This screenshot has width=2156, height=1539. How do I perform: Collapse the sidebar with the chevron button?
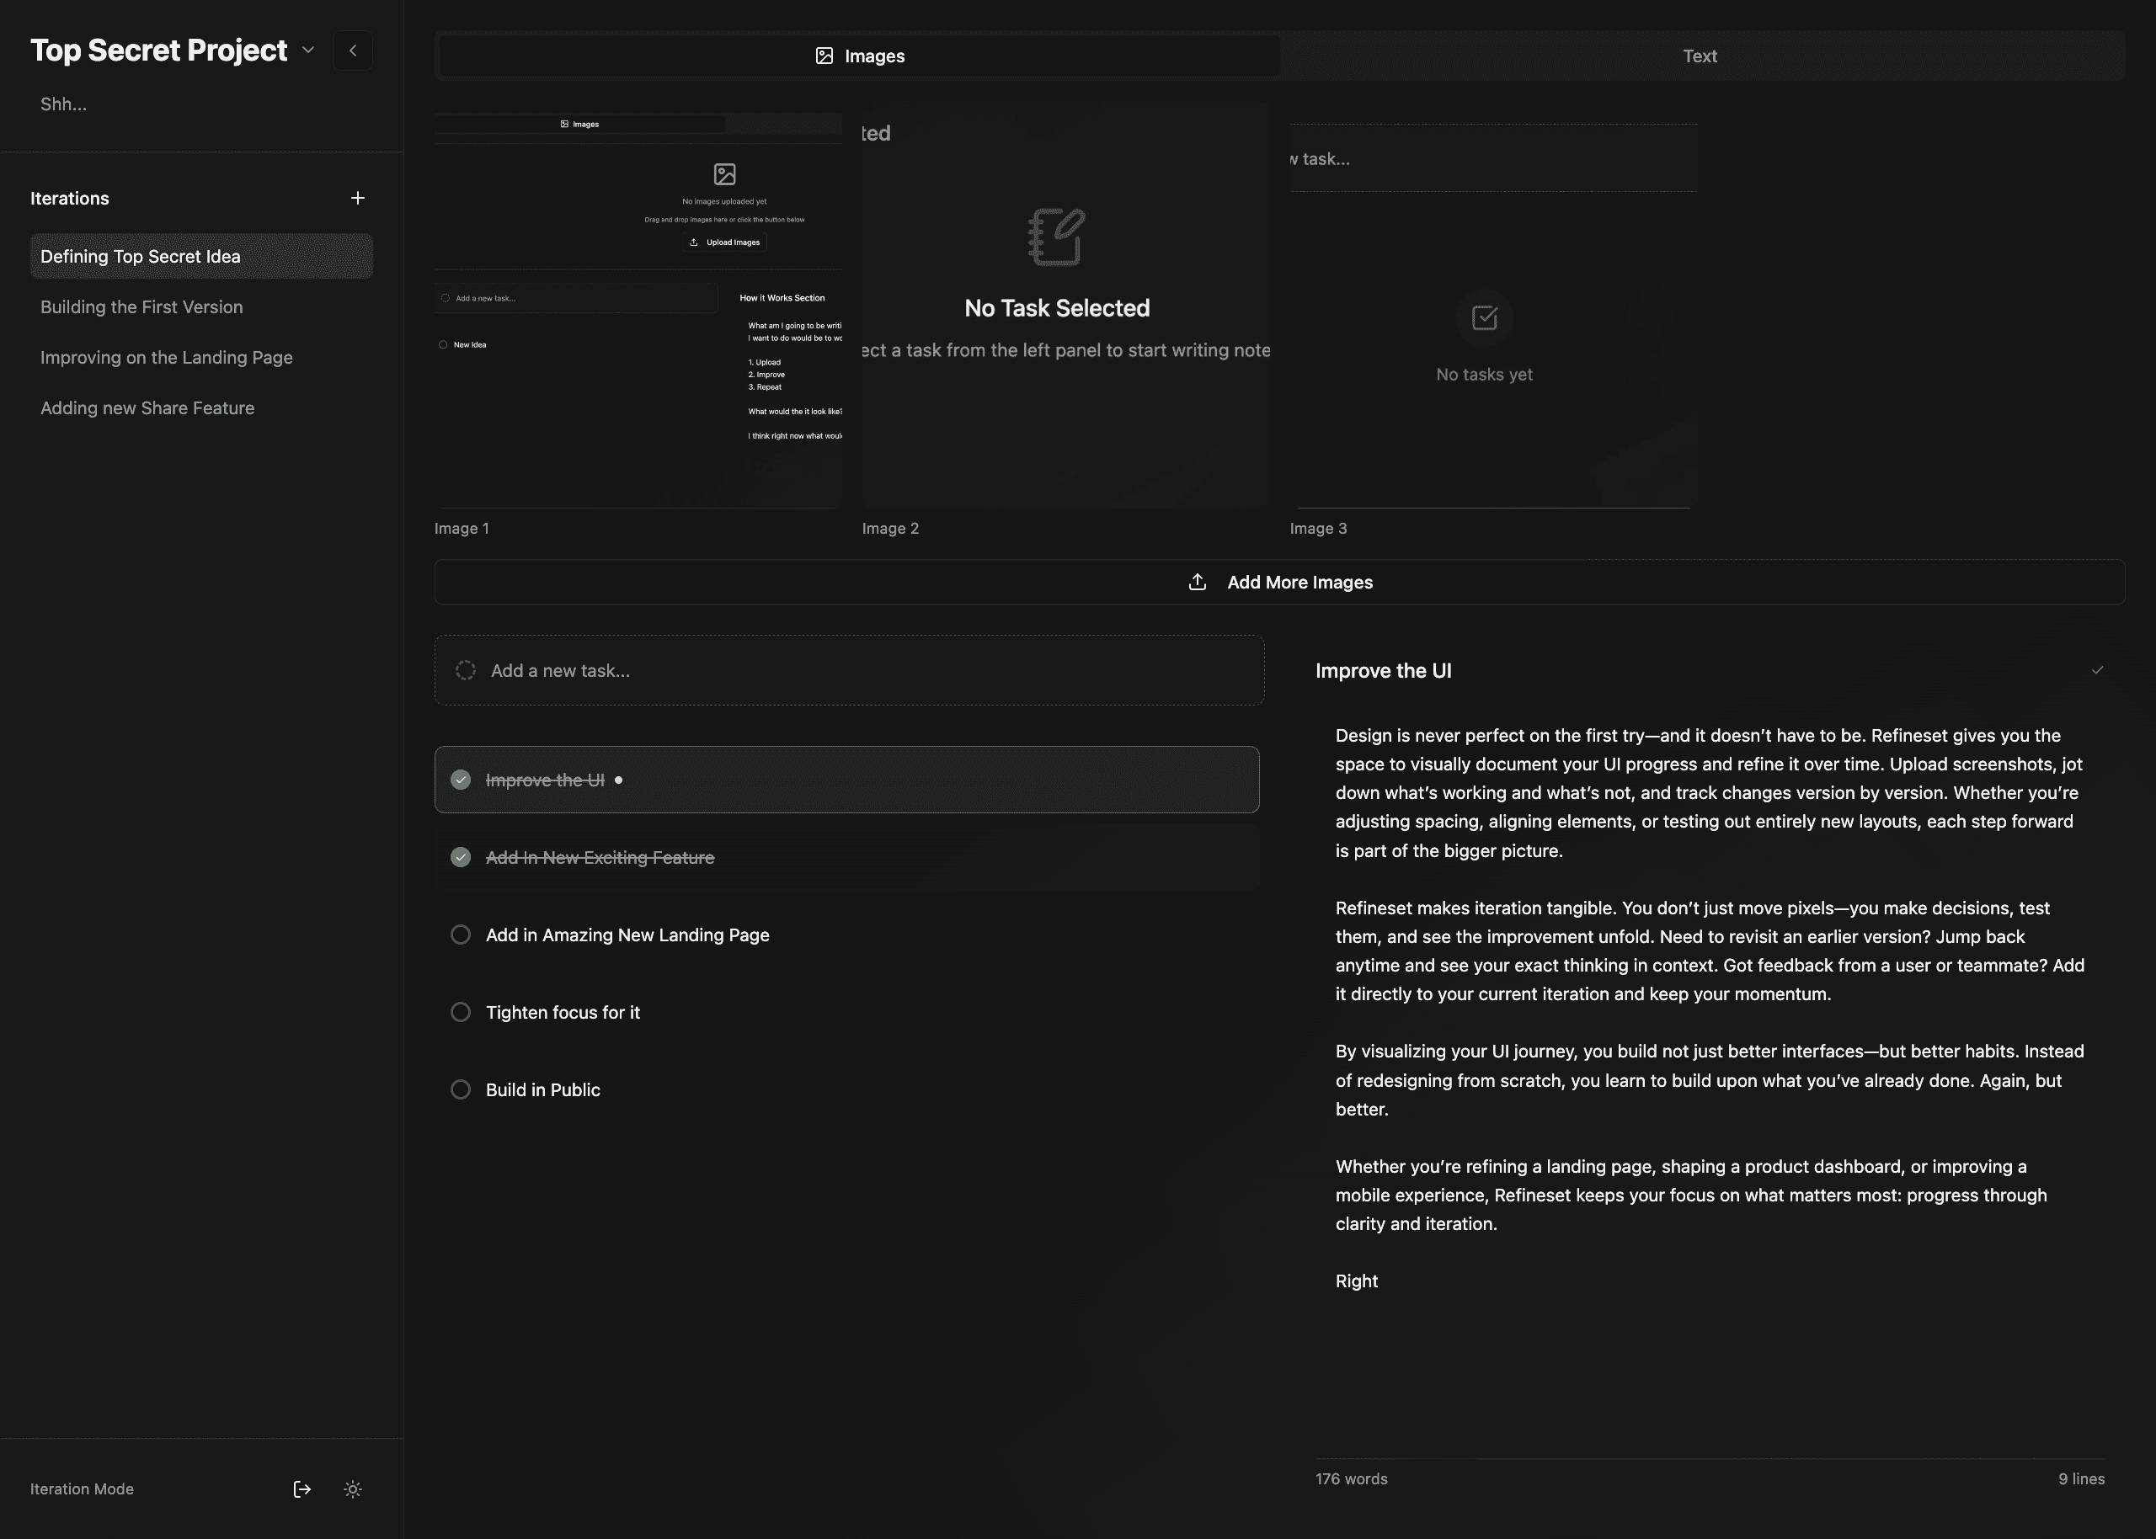(353, 51)
